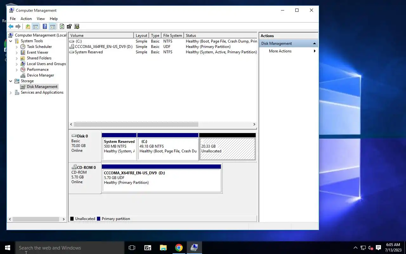Click the Refresh toolbar icon

coord(62,27)
